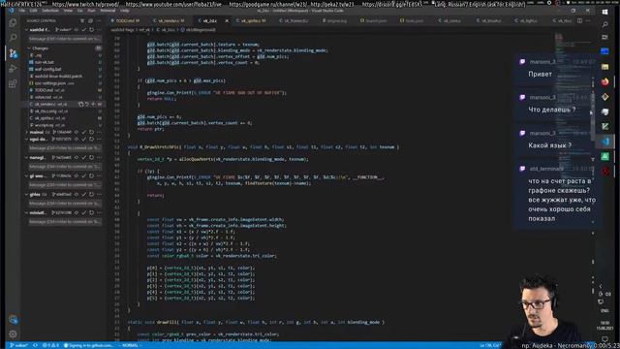Click Visual Studio Code taskbar icon

click(x=604, y=142)
